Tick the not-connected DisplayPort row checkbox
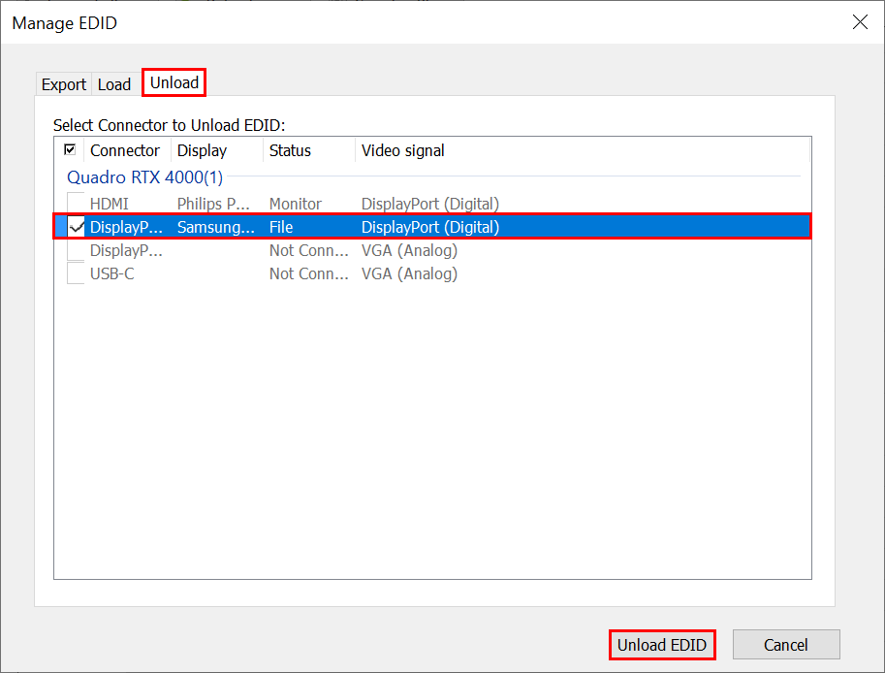 pyautogui.click(x=76, y=250)
